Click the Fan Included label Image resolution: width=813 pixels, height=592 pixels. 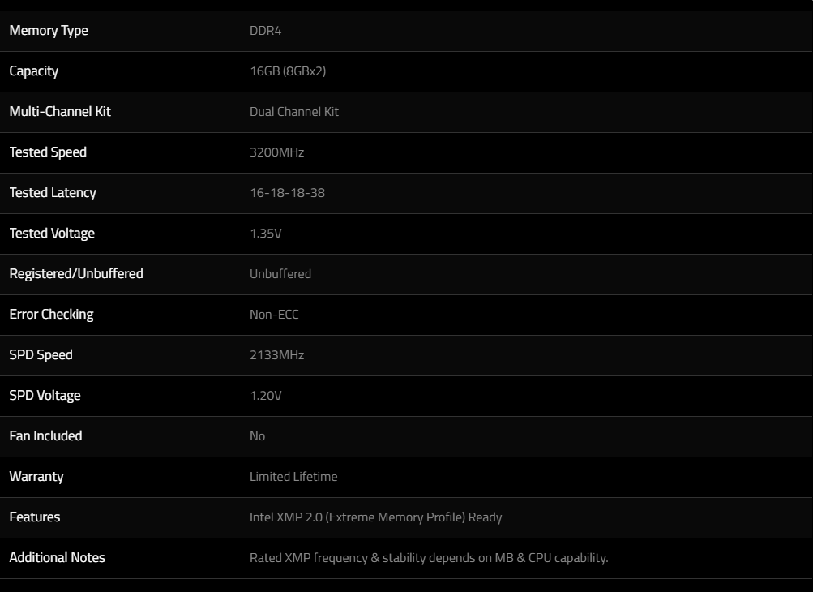coord(45,435)
